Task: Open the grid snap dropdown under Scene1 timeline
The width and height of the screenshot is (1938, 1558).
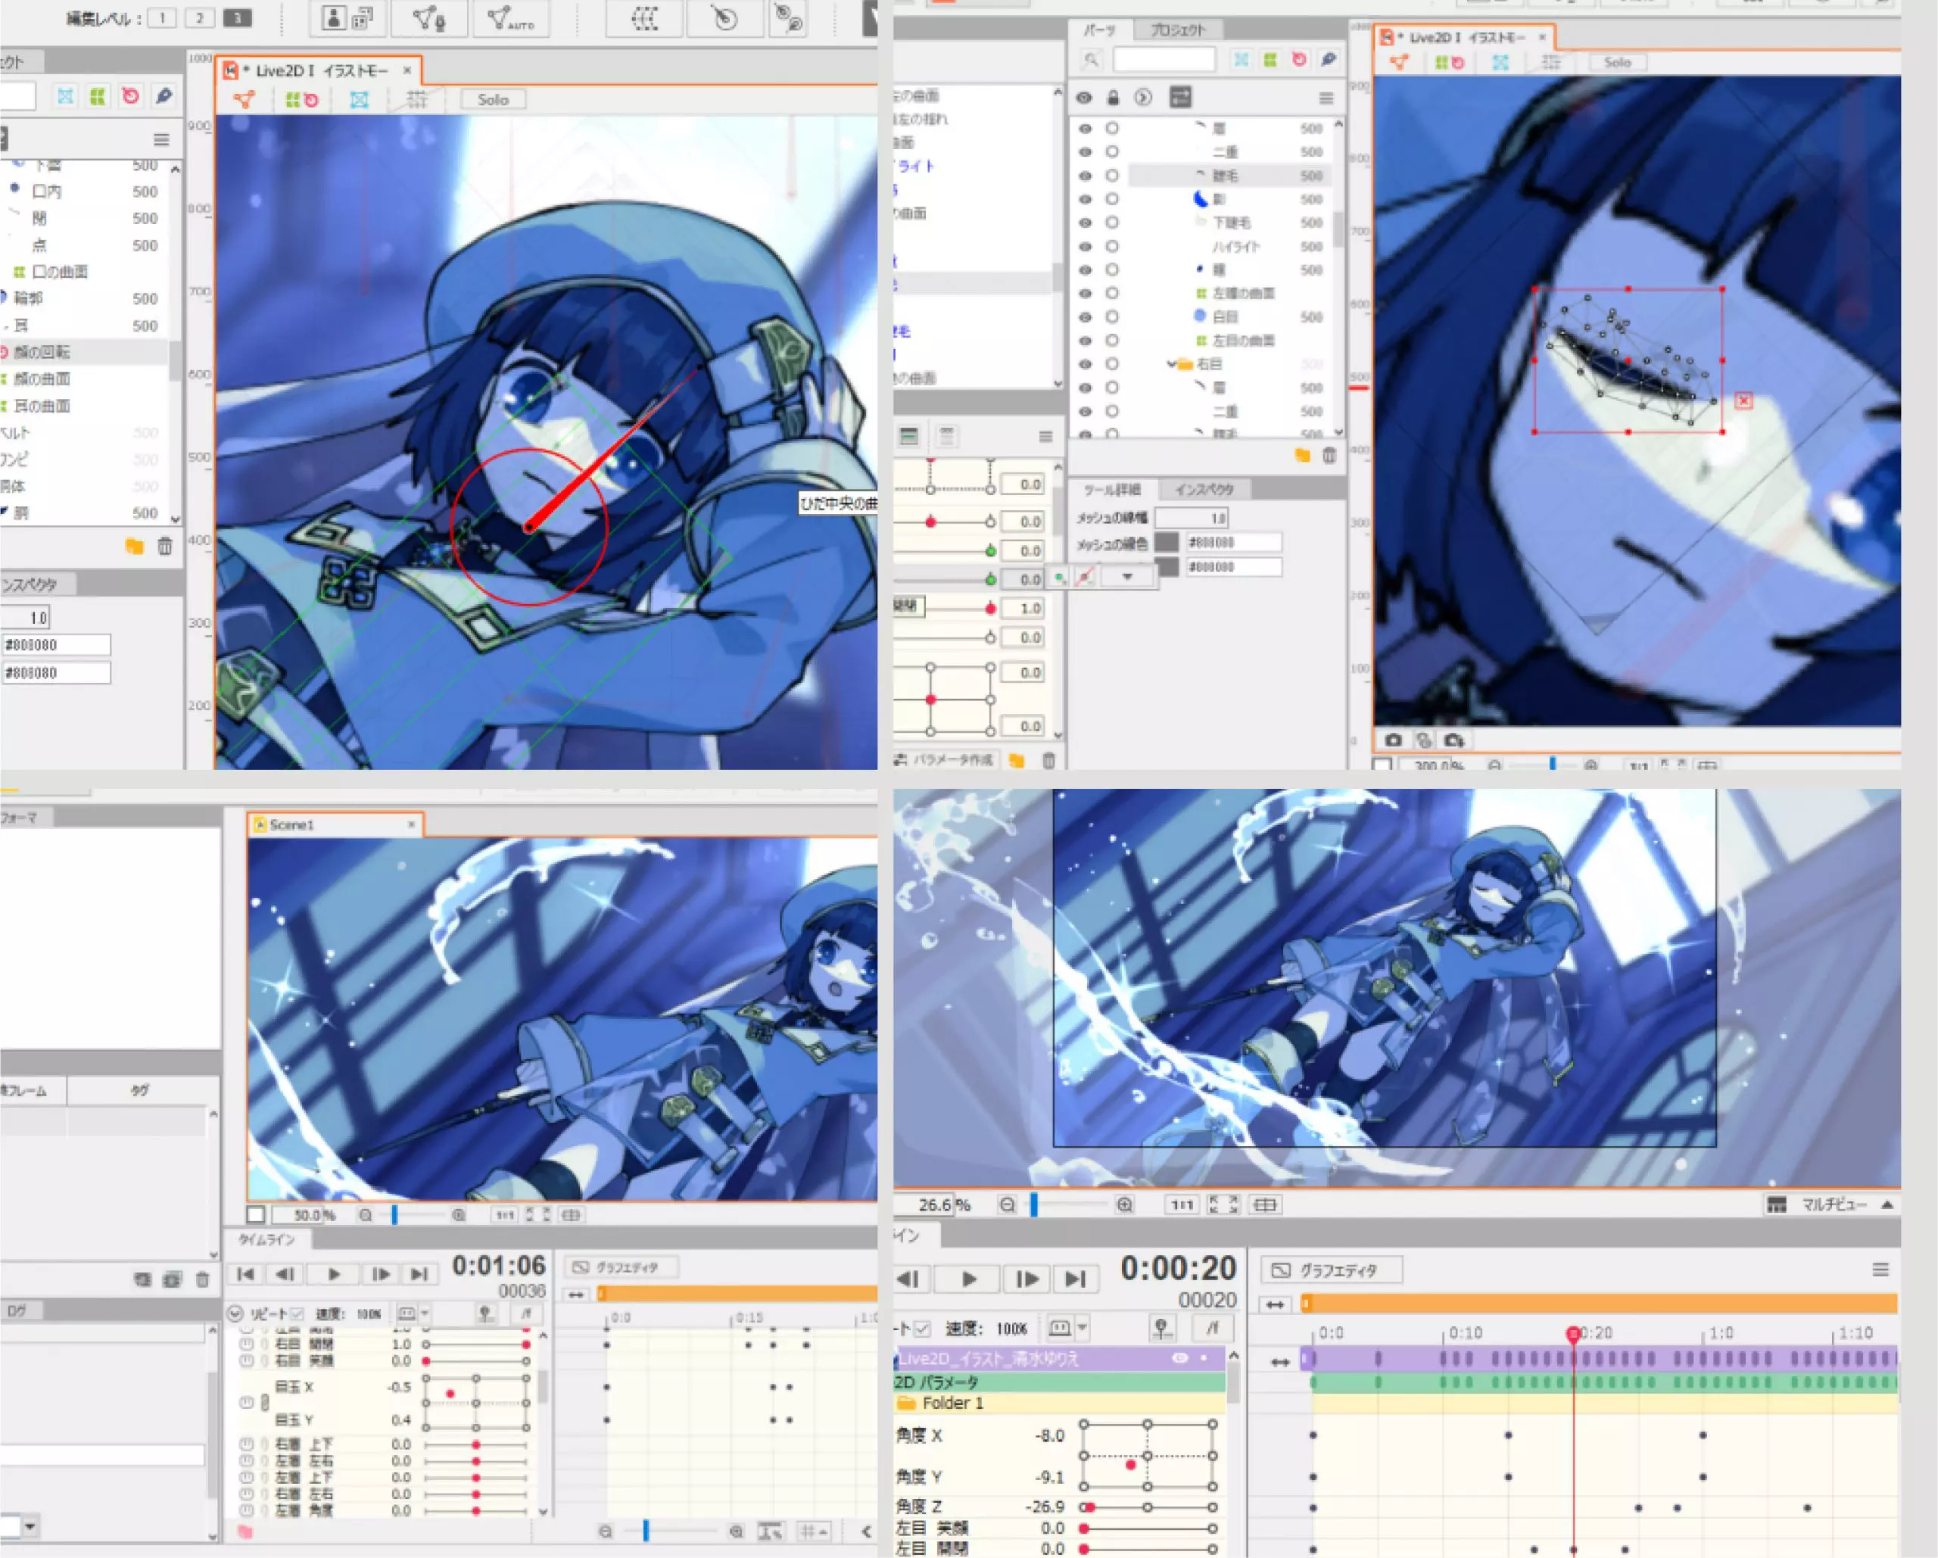Action: coord(816,1531)
